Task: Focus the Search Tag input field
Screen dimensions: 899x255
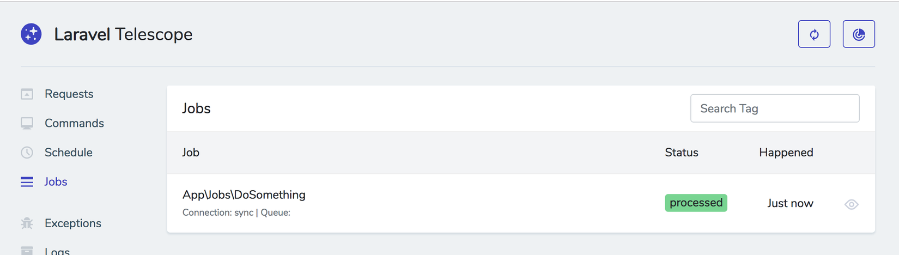Action: (774, 108)
